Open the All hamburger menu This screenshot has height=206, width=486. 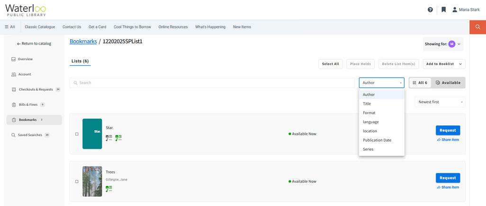click(x=10, y=27)
